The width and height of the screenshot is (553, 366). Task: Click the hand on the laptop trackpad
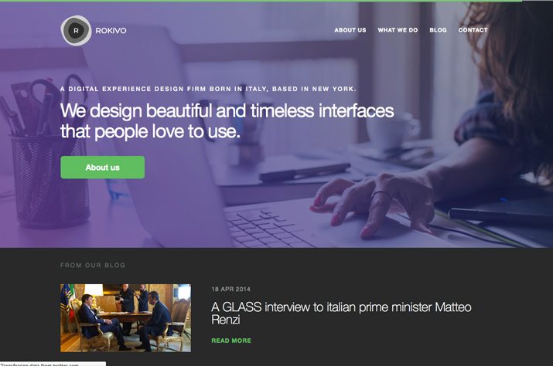[x=372, y=204]
